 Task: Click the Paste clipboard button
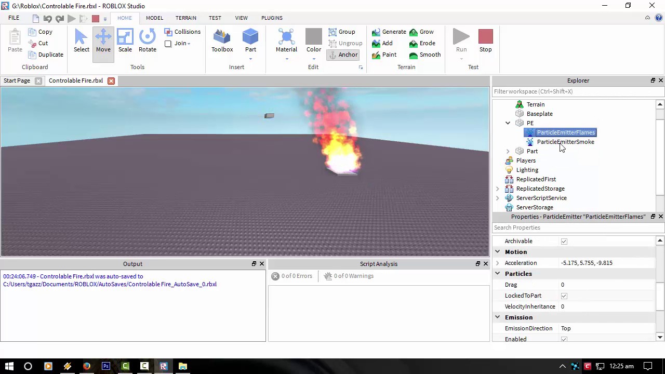click(15, 42)
